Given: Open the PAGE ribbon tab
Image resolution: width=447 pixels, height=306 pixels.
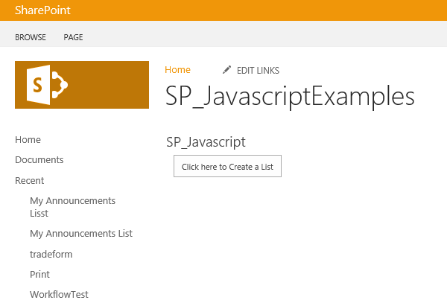Looking at the screenshot, I should tap(73, 37).
